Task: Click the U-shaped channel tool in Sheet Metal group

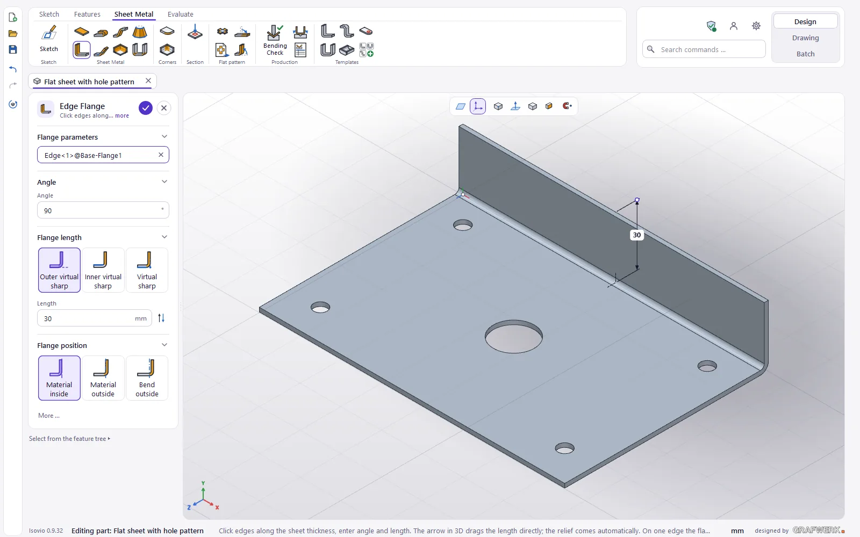Action: pyautogui.click(x=140, y=50)
